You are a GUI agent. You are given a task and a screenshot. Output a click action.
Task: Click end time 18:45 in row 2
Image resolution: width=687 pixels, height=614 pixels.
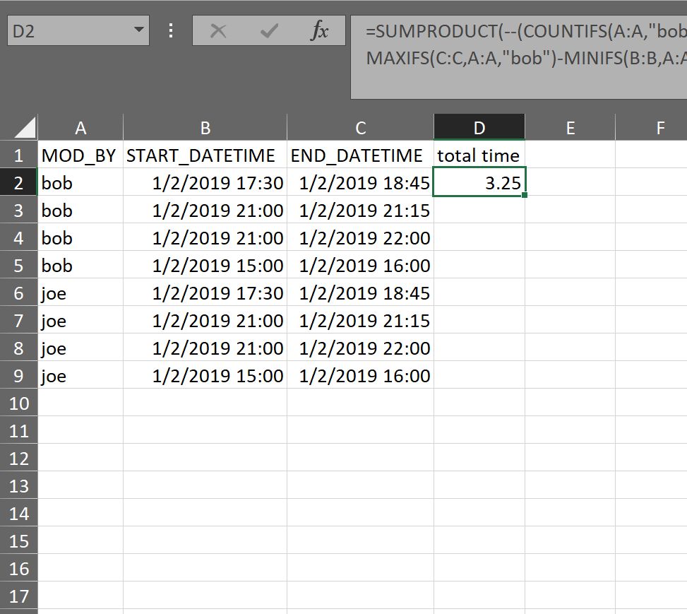tap(361, 182)
